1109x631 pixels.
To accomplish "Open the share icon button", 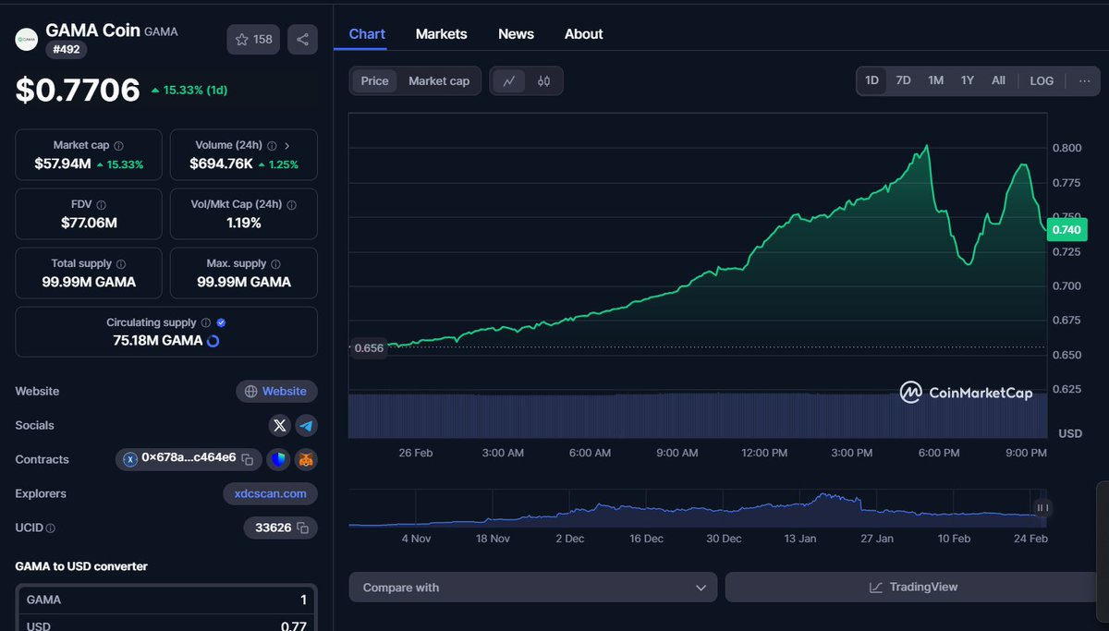I will coord(302,40).
